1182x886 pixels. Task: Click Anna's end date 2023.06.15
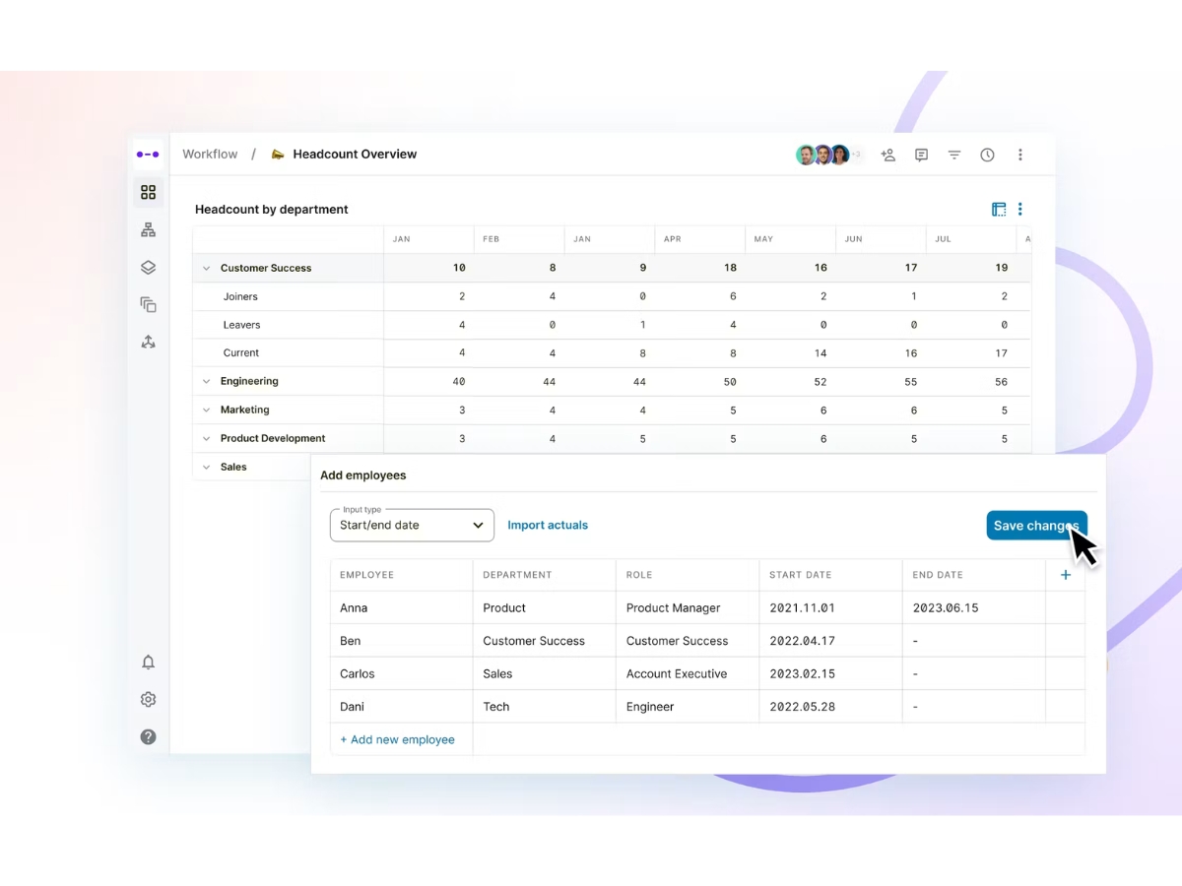coord(974,608)
